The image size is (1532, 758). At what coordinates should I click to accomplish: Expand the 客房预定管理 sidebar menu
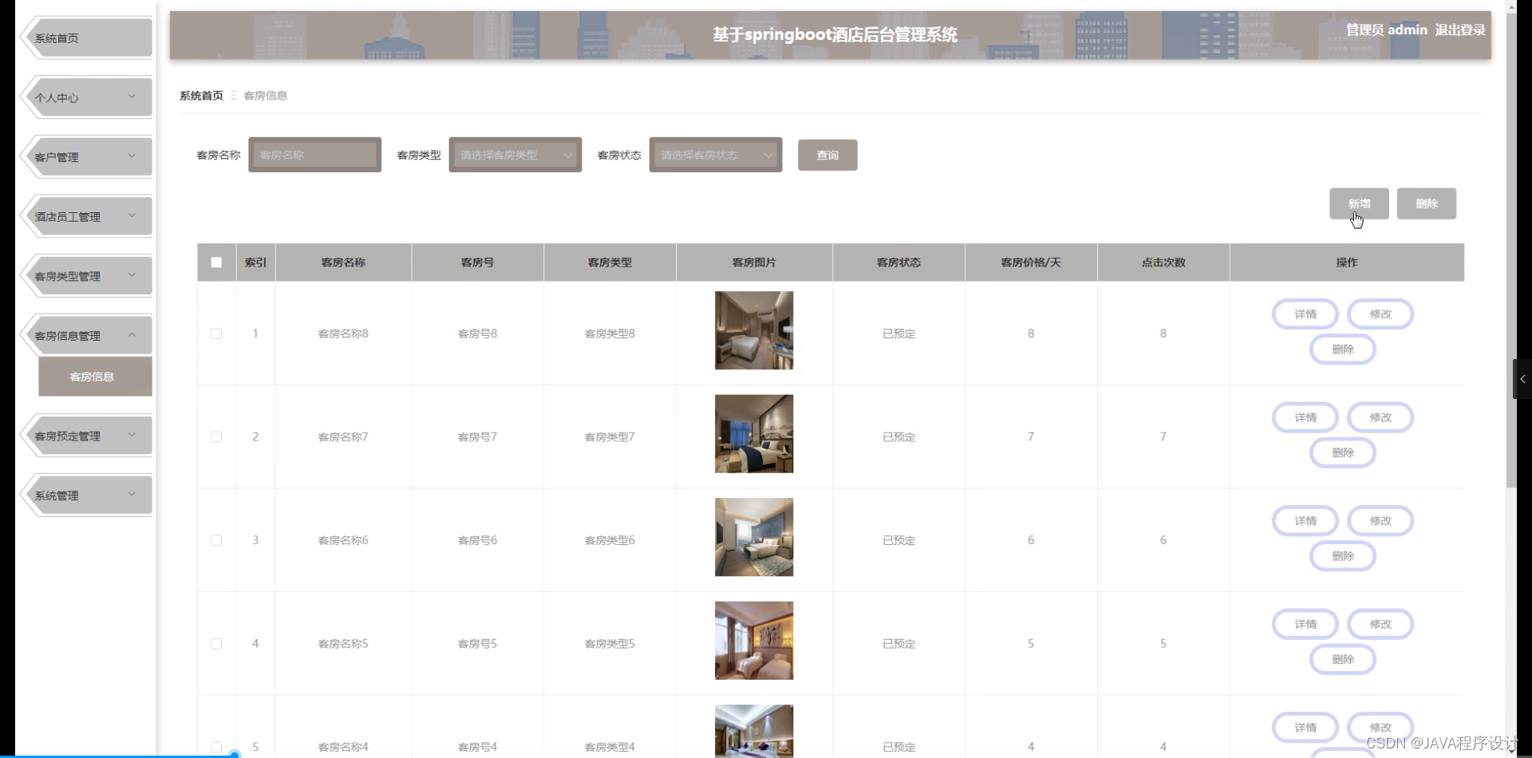point(87,436)
